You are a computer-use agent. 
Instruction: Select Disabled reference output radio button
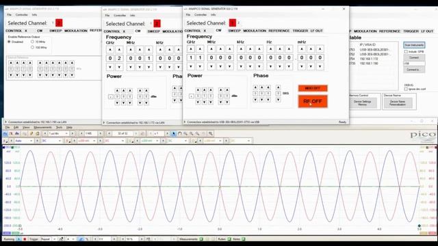tap(9, 42)
